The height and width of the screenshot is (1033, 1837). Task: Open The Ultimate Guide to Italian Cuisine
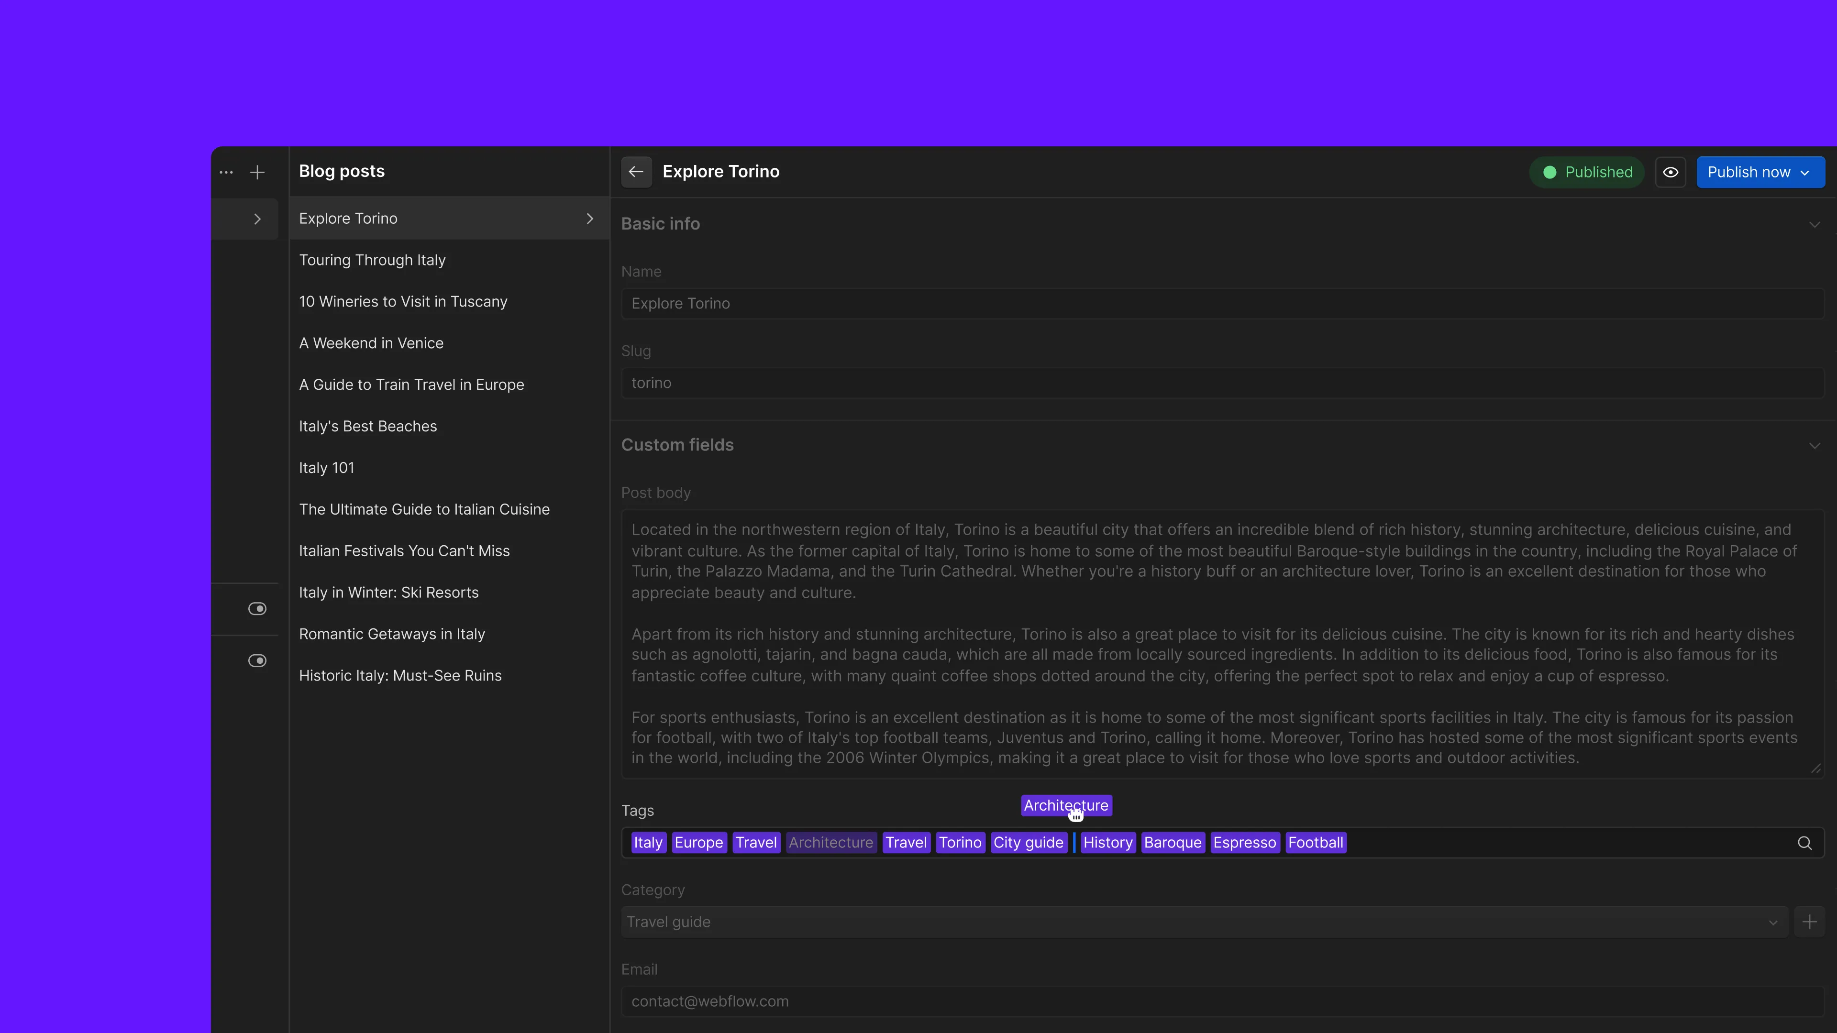(x=449, y=509)
